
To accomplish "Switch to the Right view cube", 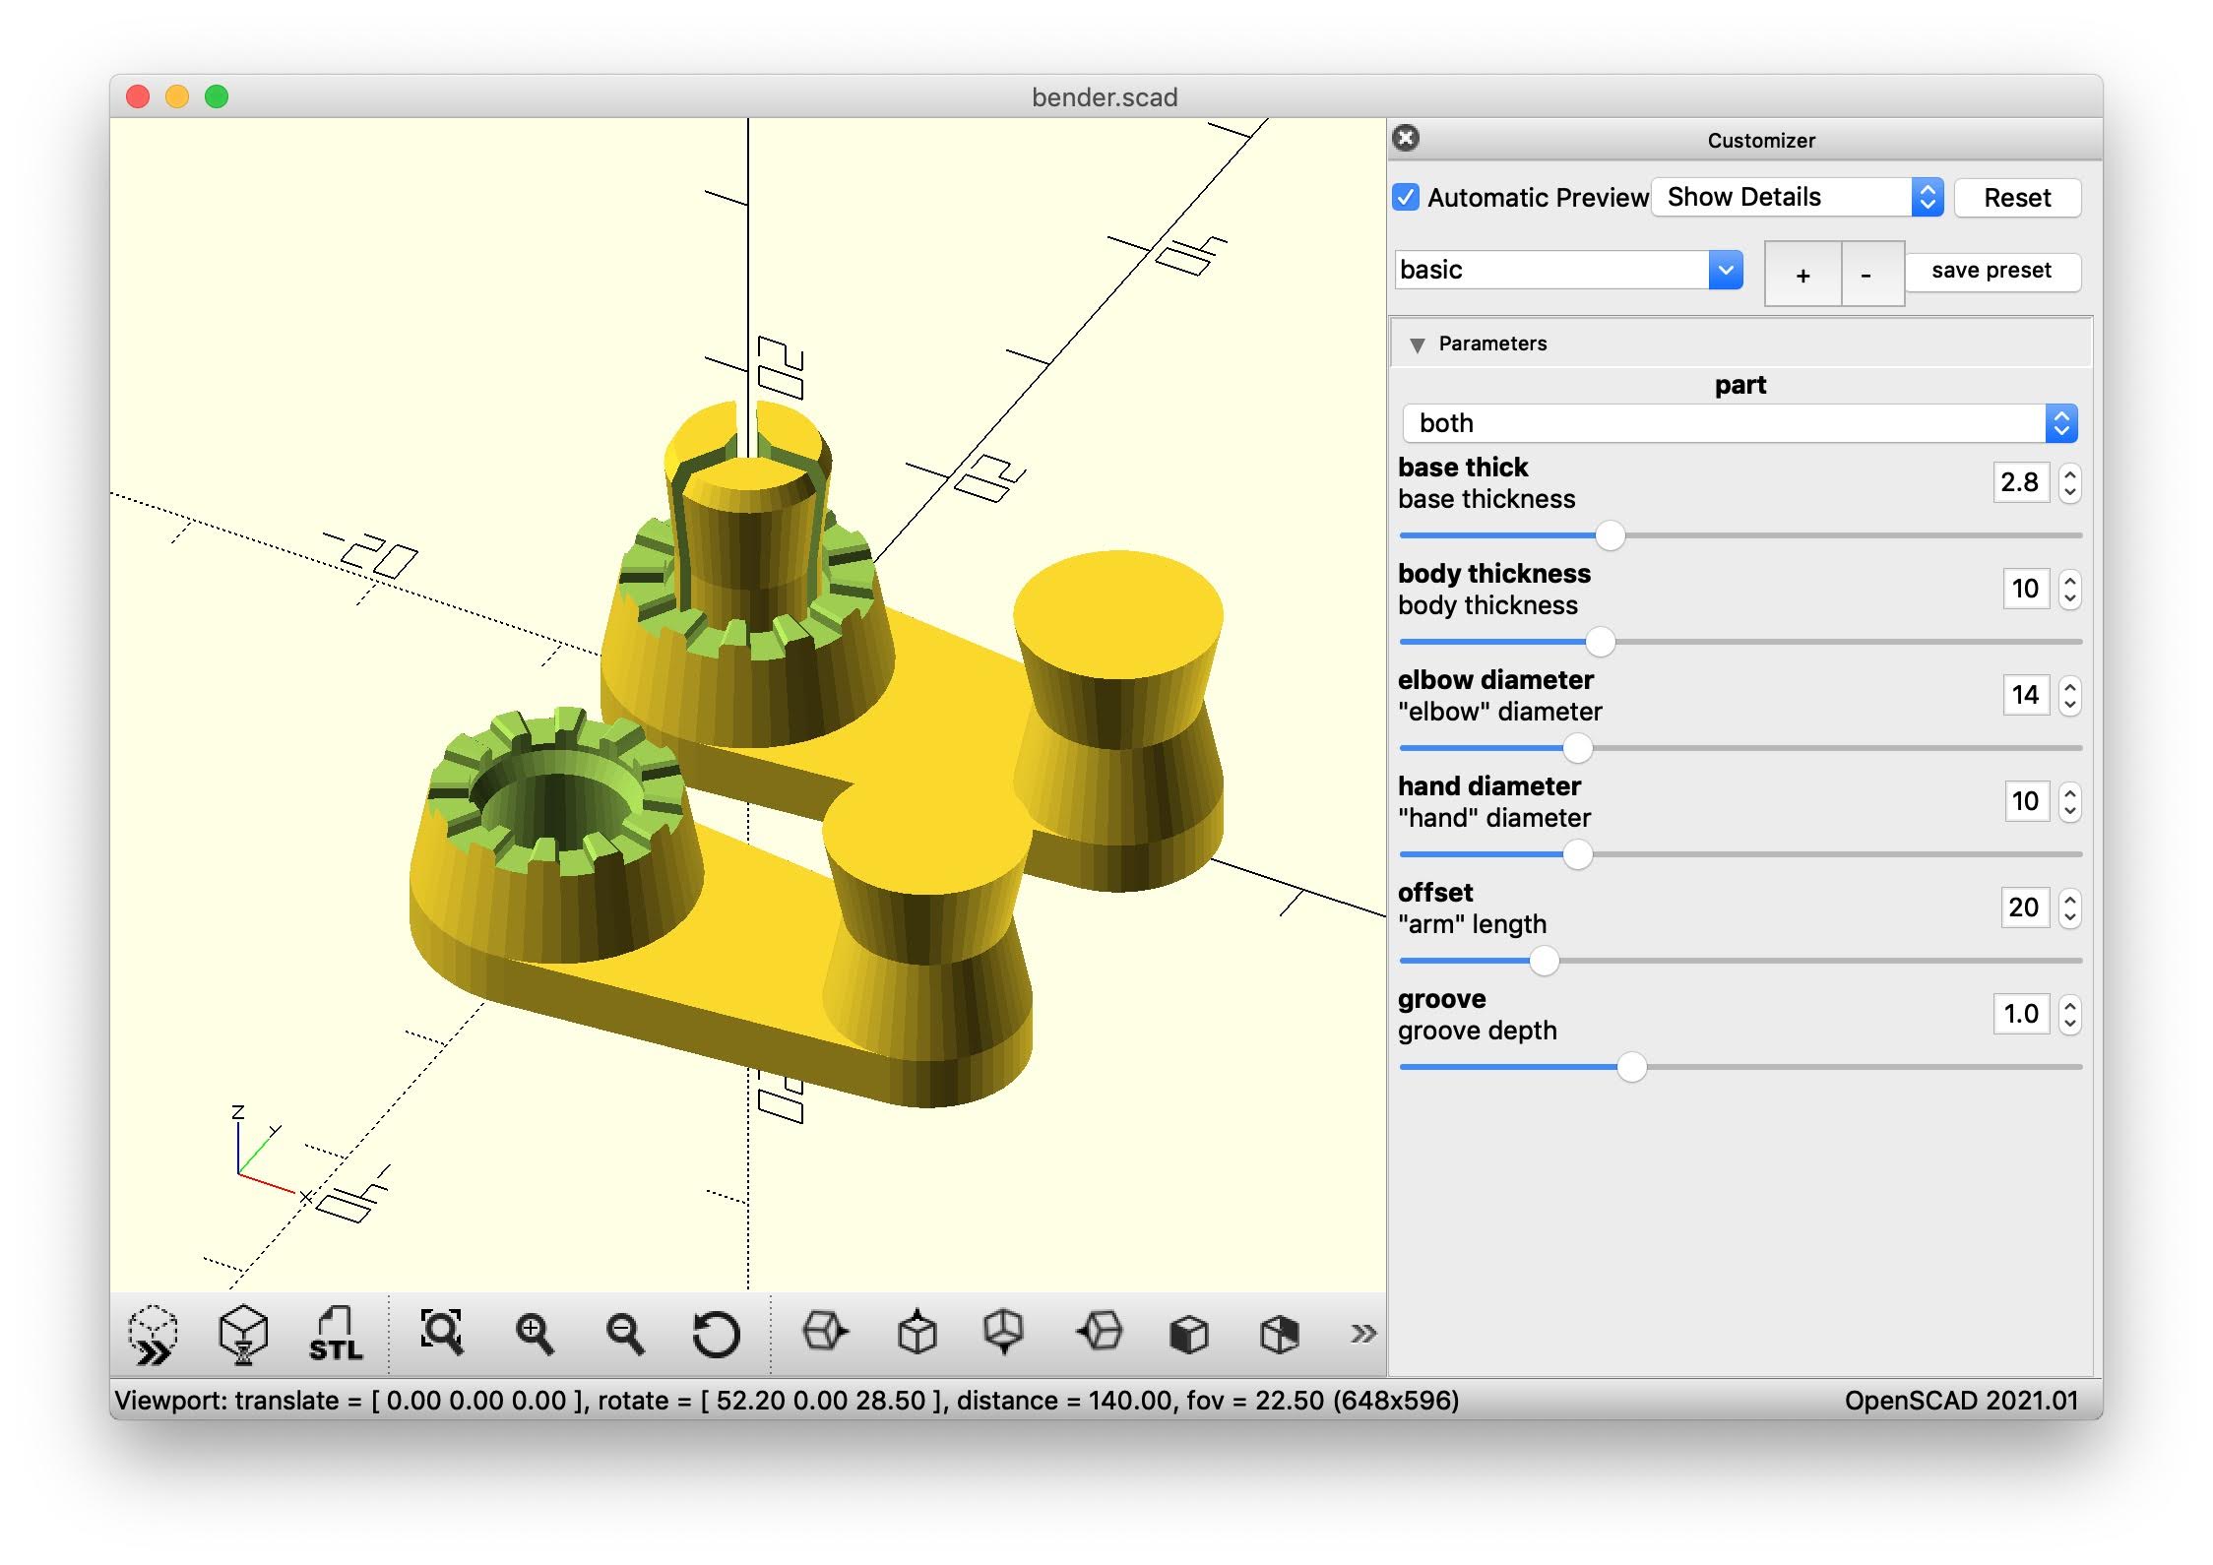I will [x=825, y=1333].
